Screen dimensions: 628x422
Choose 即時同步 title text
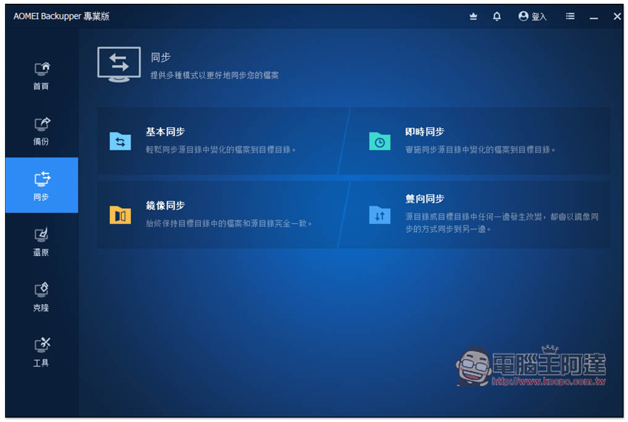pyautogui.click(x=425, y=132)
